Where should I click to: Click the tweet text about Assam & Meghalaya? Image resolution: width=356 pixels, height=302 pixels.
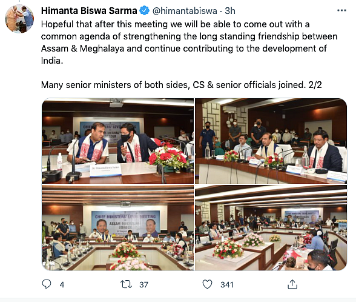tap(189, 42)
